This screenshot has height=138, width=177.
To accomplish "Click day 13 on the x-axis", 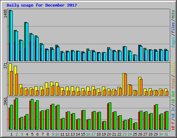I will 73,134.
